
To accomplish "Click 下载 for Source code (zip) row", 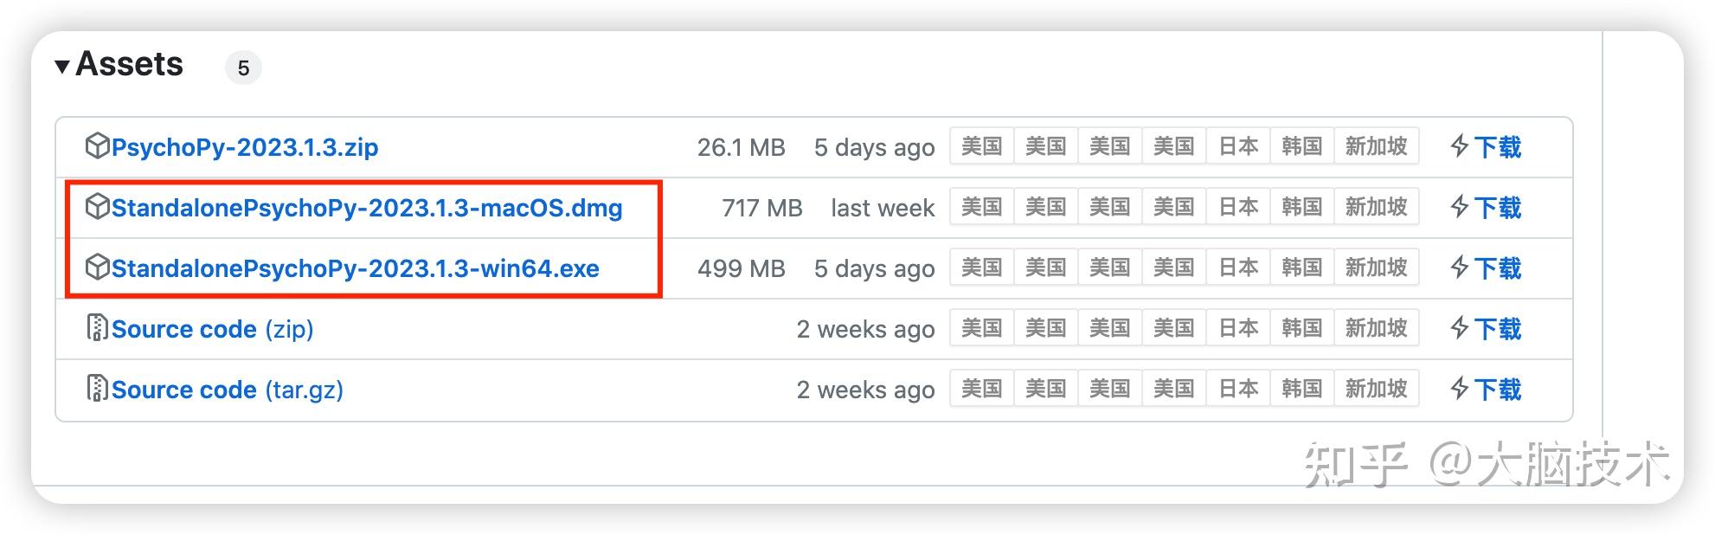I will click(1497, 329).
